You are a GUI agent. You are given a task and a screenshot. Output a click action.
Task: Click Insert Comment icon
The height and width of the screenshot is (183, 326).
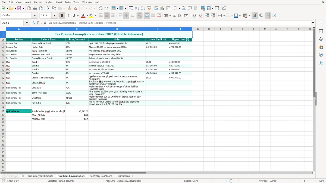coord(190,8)
